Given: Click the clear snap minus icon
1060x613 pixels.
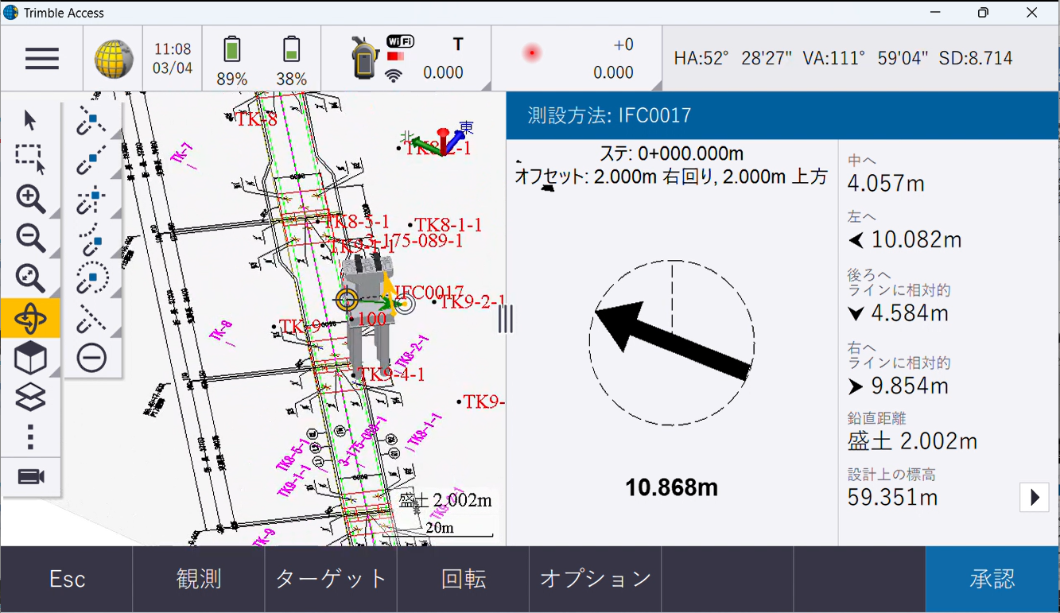Looking at the screenshot, I should 92,359.
